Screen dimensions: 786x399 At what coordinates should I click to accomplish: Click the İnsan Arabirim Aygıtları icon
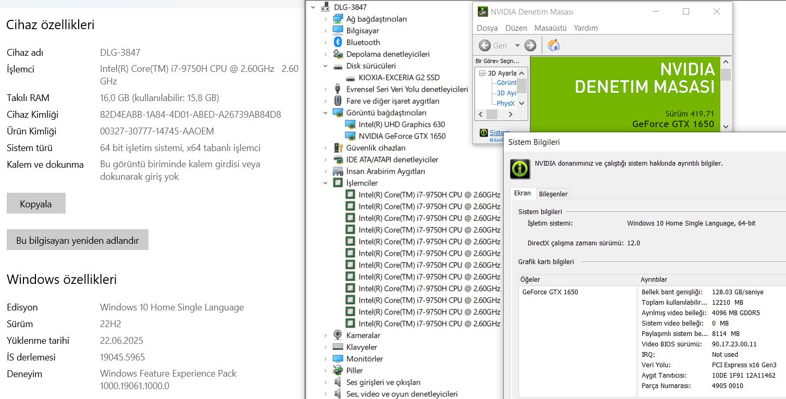click(x=338, y=171)
